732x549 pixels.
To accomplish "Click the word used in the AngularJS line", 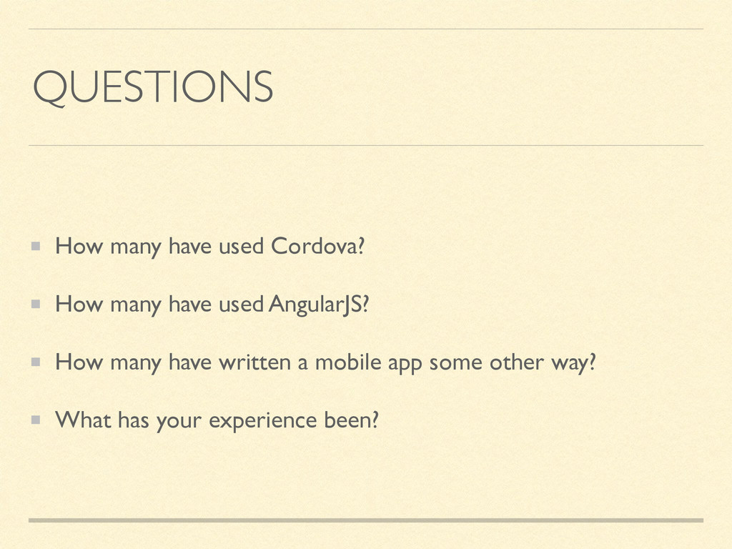I will click(x=242, y=305).
